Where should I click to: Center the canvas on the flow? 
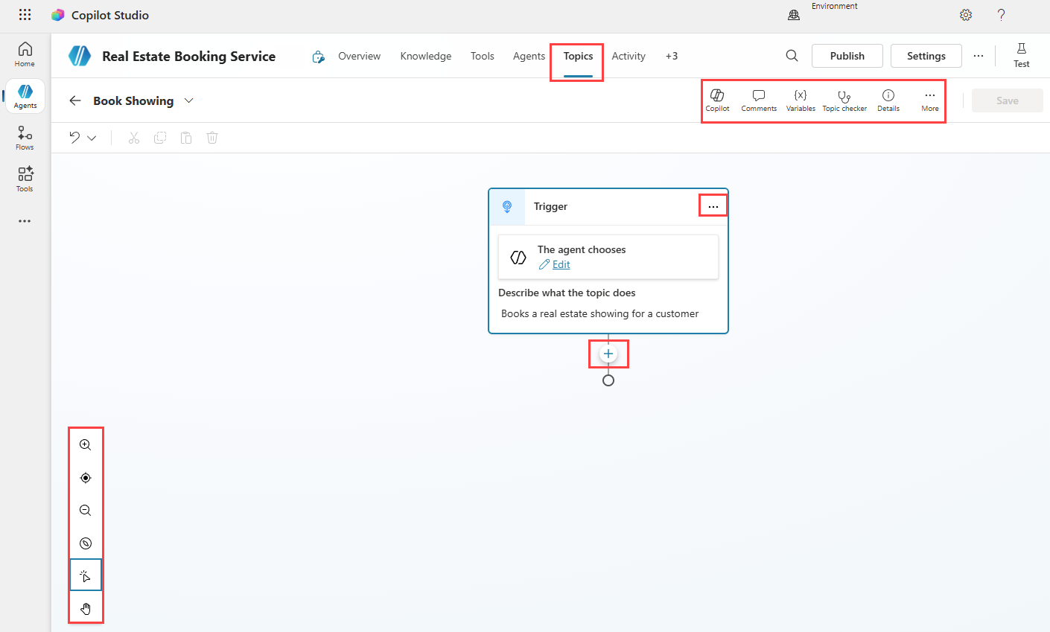[86, 478]
